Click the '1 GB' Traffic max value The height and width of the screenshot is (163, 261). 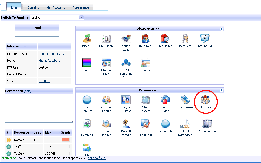coord(48,147)
